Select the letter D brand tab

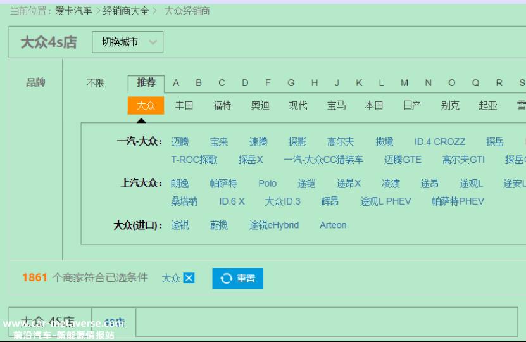point(245,83)
